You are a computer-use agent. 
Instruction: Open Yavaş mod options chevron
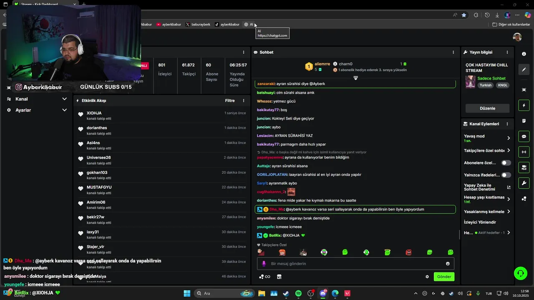coord(509,138)
